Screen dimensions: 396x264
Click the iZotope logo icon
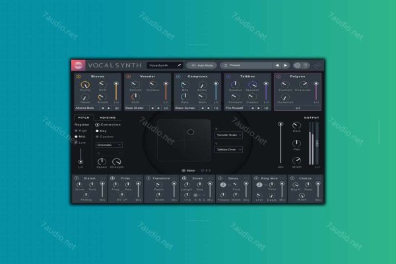[x=79, y=65]
